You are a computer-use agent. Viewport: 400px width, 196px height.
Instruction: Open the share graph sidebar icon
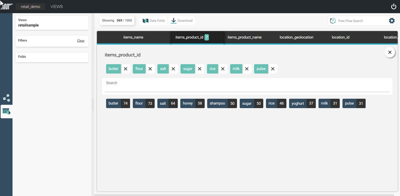(6, 98)
